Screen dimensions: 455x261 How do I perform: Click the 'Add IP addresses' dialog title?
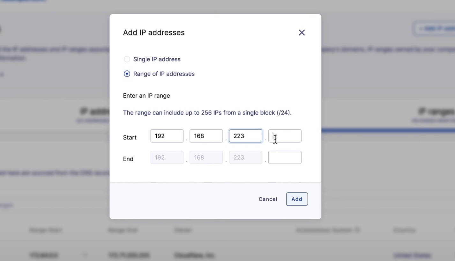pyautogui.click(x=154, y=33)
